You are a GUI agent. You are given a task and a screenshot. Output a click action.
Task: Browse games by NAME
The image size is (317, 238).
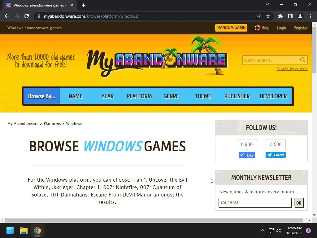pos(76,96)
